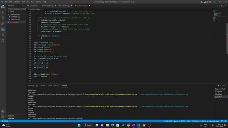Select the powershell terminal in list

pos(221,89)
